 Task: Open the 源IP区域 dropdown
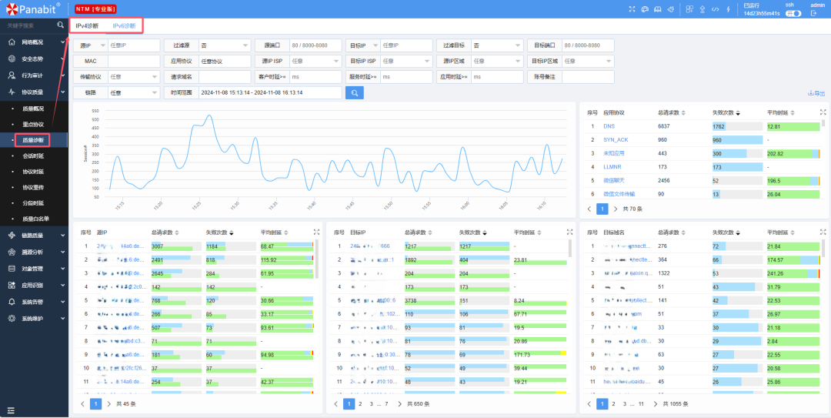[496, 61]
